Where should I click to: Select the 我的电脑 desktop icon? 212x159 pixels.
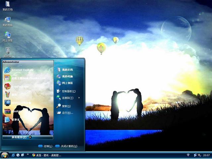[x=8, y=21]
